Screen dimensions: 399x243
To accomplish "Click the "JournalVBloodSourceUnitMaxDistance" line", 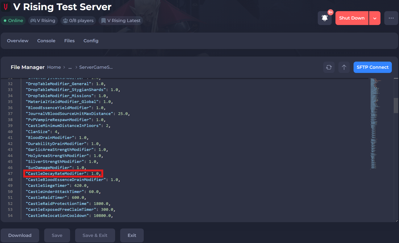I will [78, 114].
